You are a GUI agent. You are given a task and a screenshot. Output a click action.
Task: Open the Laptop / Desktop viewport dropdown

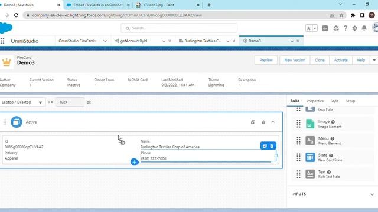point(22,102)
